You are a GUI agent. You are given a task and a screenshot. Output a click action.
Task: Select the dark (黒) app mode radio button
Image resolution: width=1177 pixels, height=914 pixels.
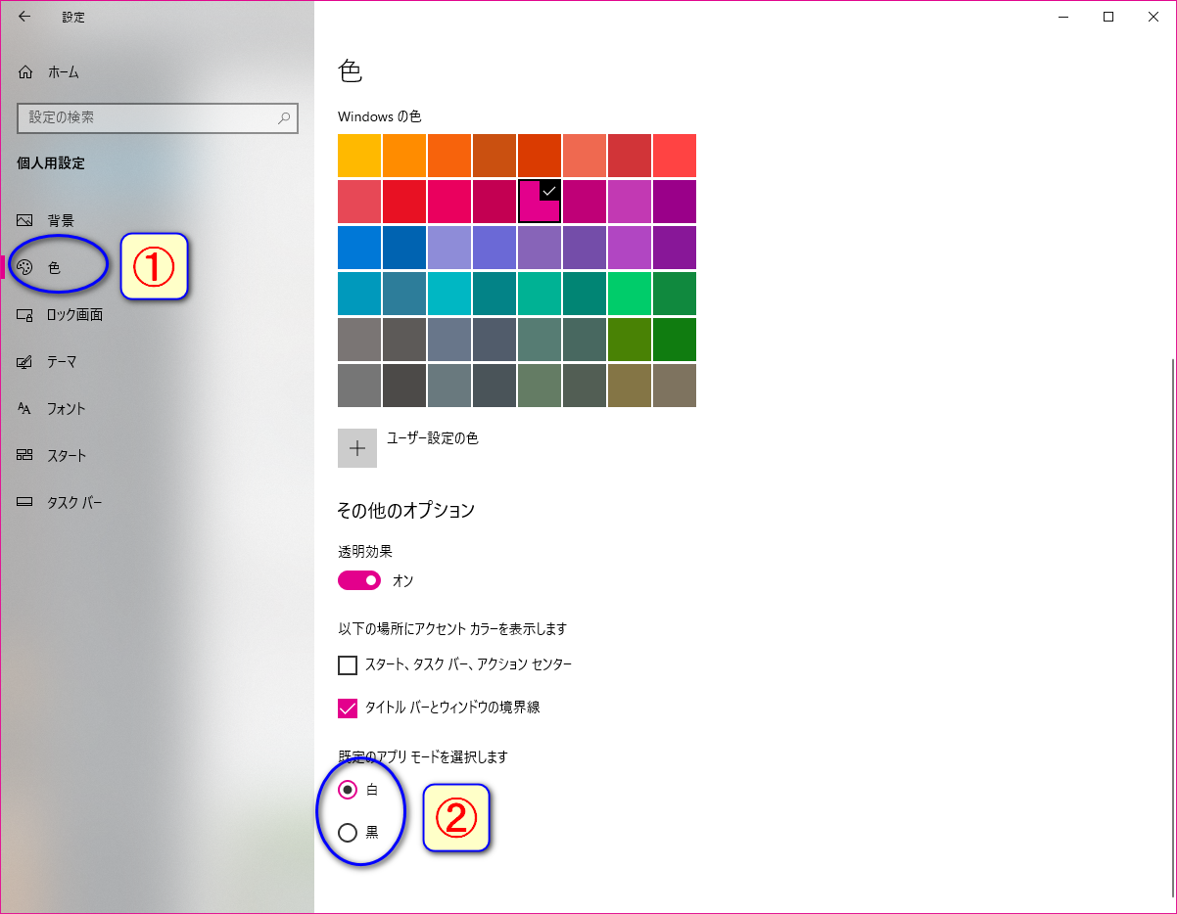[x=348, y=833]
